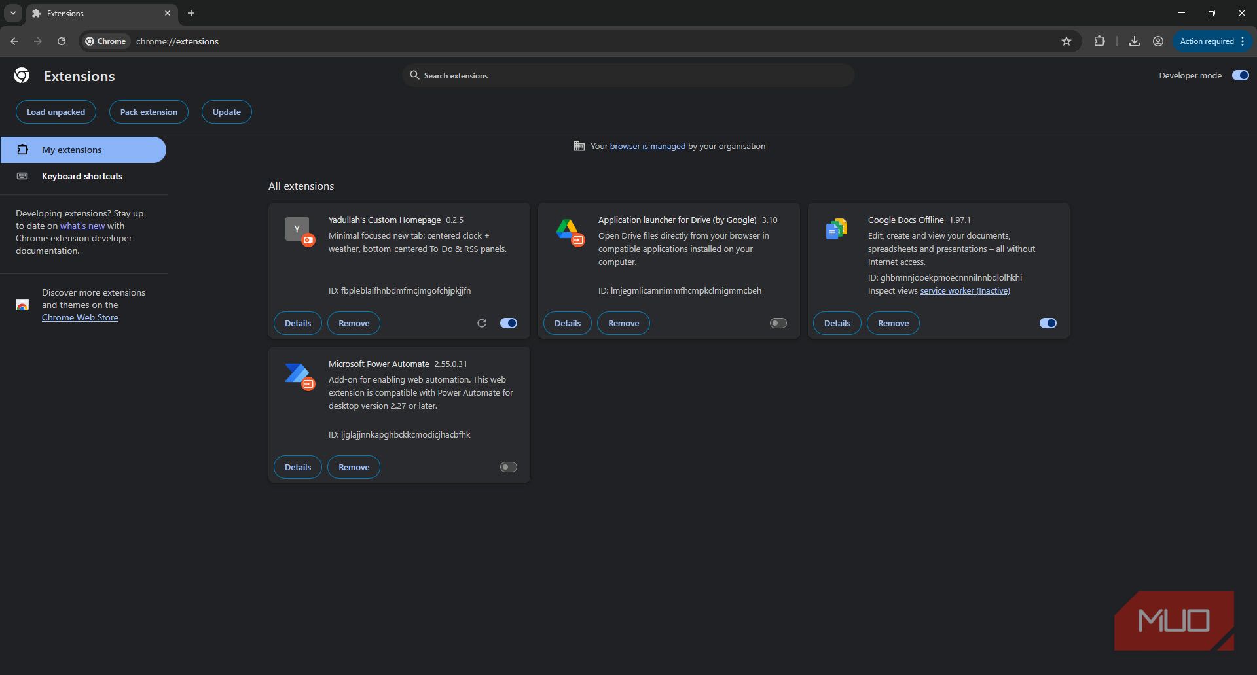1257x675 pixels.
Task: Click the Google Docs Offline icon
Action: pos(837,229)
